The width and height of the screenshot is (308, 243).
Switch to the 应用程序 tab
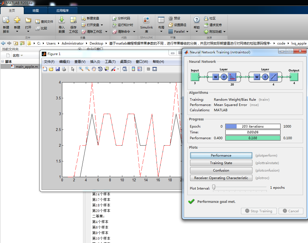(63, 11)
